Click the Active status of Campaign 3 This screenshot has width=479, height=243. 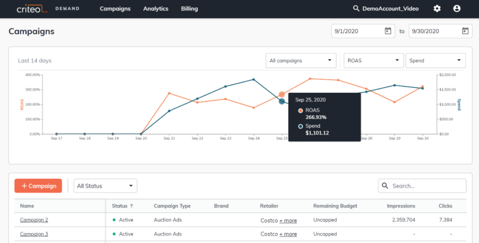tap(123, 234)
